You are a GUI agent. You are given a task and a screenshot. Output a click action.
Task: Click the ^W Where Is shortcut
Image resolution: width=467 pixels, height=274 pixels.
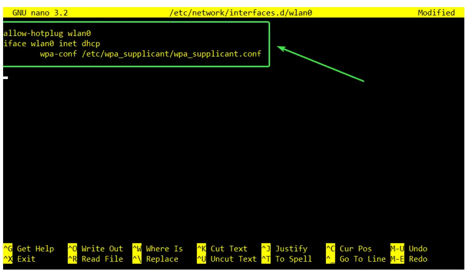coord(157,249)
